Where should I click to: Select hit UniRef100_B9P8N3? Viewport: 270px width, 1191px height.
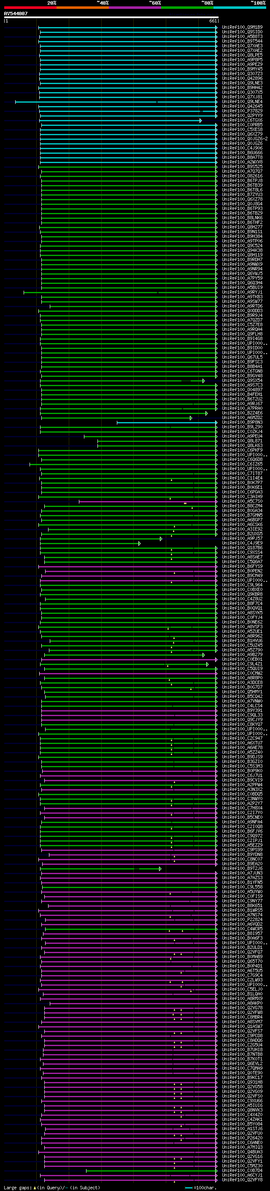242,422
